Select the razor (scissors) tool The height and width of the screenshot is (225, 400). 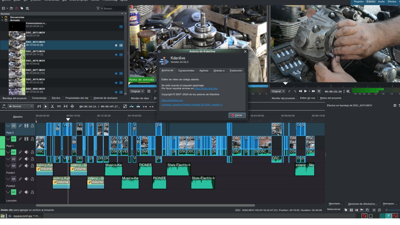tap(52, 106)
